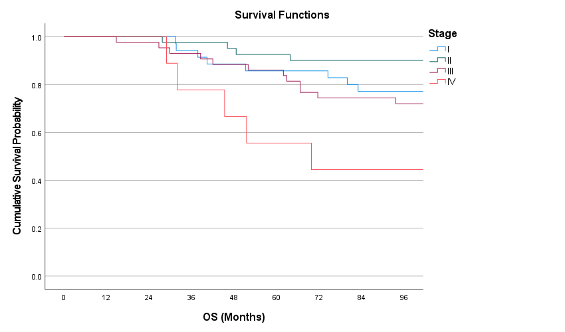Select the 0.8 y-axis tick label
The height and width of the screenshot is (332, 565).
[36, 85]
